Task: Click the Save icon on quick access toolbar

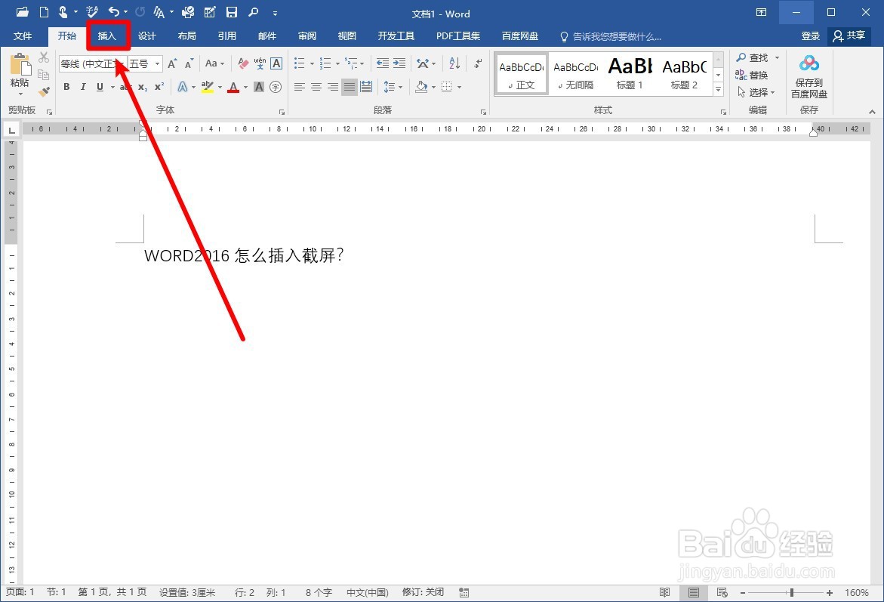Action: [x=230, y=12]
